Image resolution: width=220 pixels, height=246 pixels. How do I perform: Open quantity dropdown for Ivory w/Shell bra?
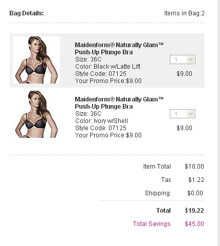[183, 114]
